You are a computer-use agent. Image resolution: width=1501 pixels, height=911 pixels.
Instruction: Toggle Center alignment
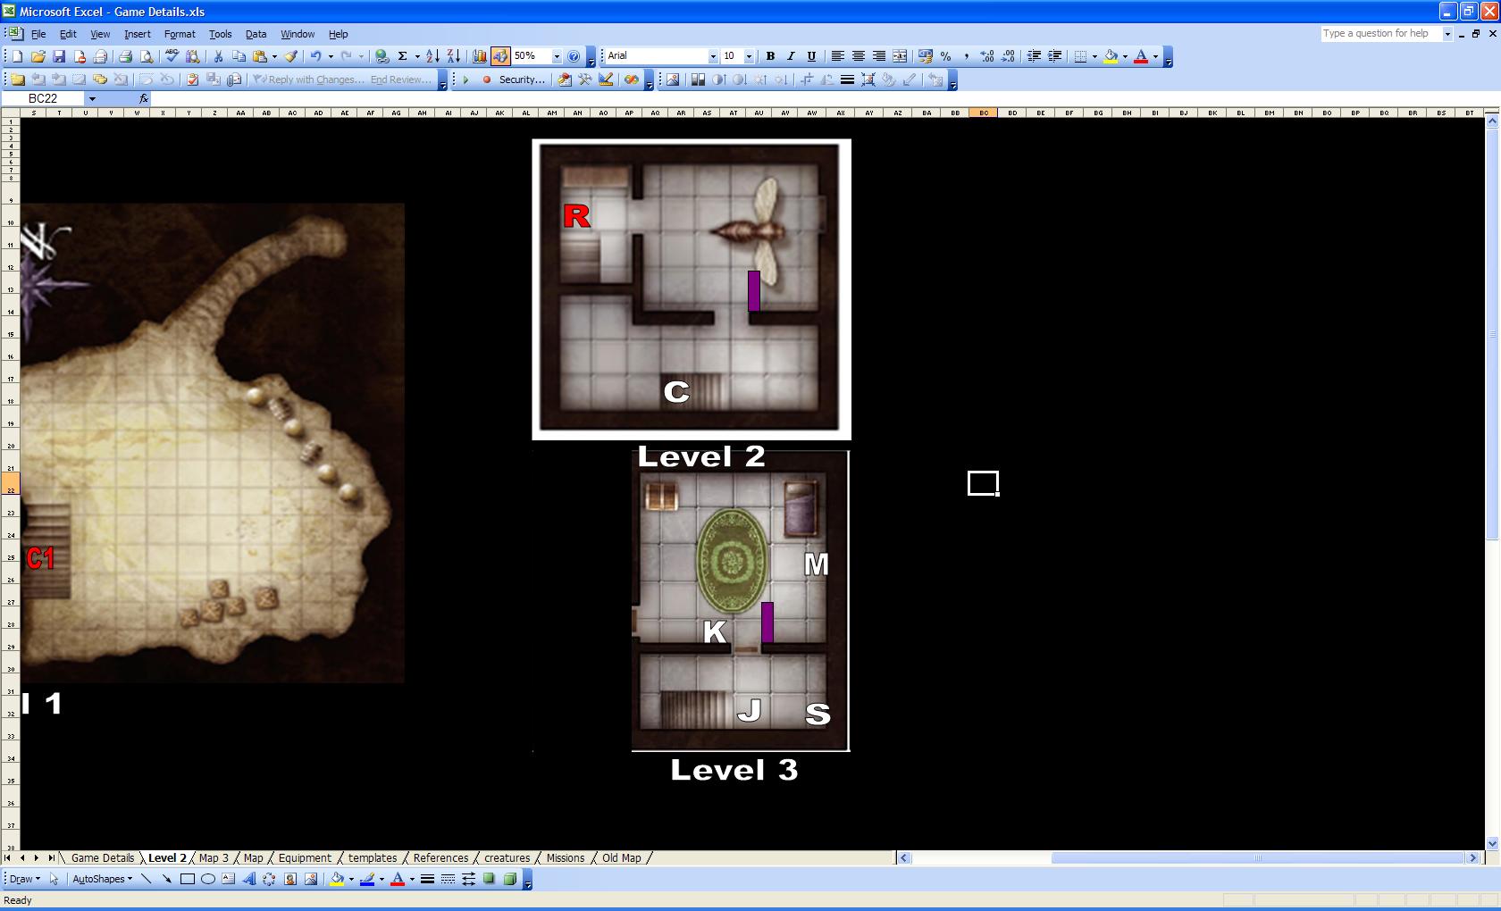coord(858,56)
